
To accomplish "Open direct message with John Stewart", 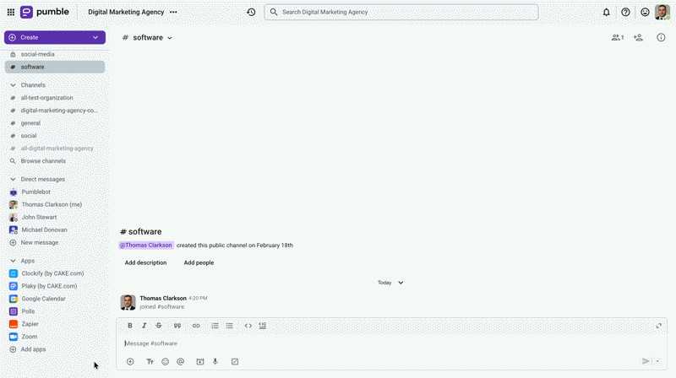I will click(x=39, y=217).
